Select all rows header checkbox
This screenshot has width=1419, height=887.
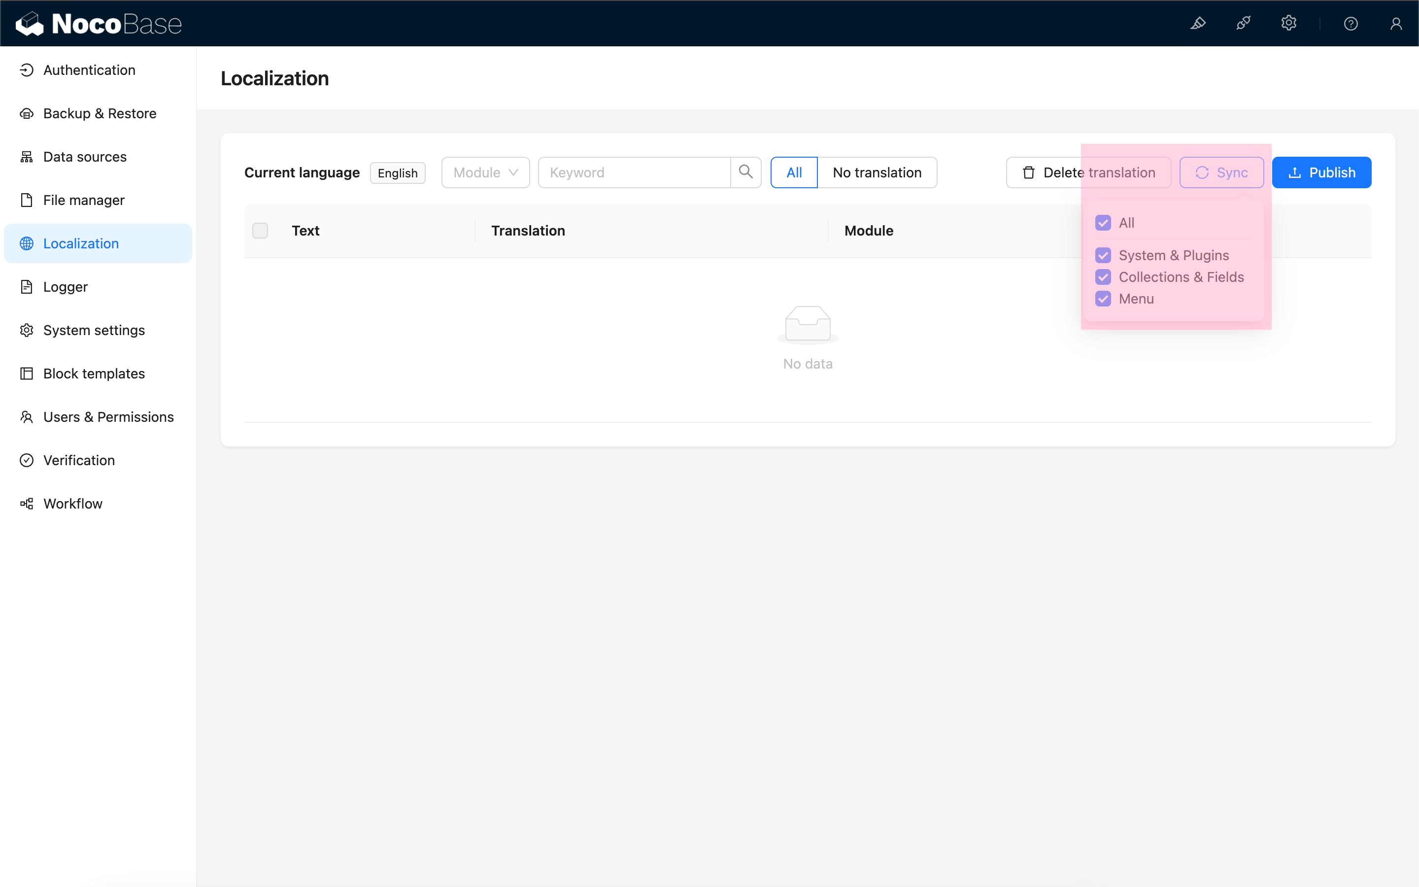(260, 231)
